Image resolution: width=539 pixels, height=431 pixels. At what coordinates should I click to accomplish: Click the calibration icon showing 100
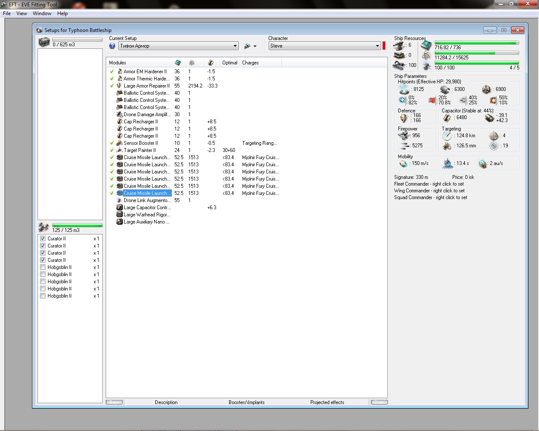click(x=399, y=65)
